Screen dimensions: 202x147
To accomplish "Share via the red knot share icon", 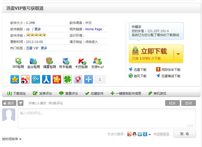I will coord(78,79).
